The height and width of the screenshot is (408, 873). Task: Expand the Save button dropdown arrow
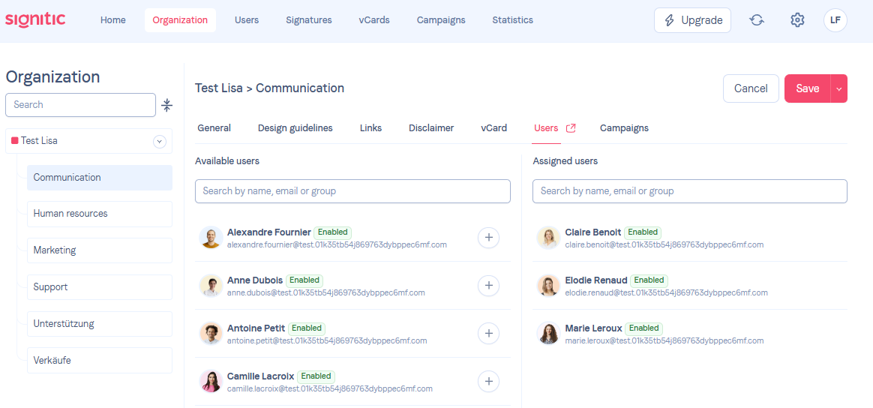pyautogui.click(x=839, y=88)
